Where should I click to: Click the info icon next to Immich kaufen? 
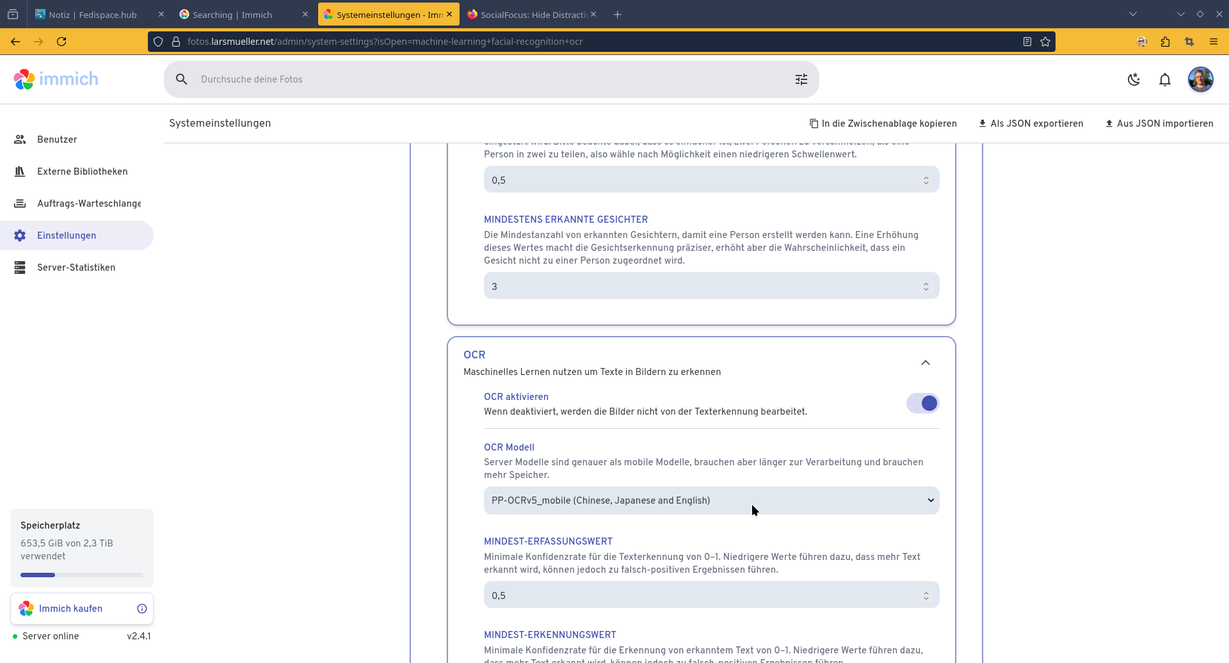tap(142, 609)
